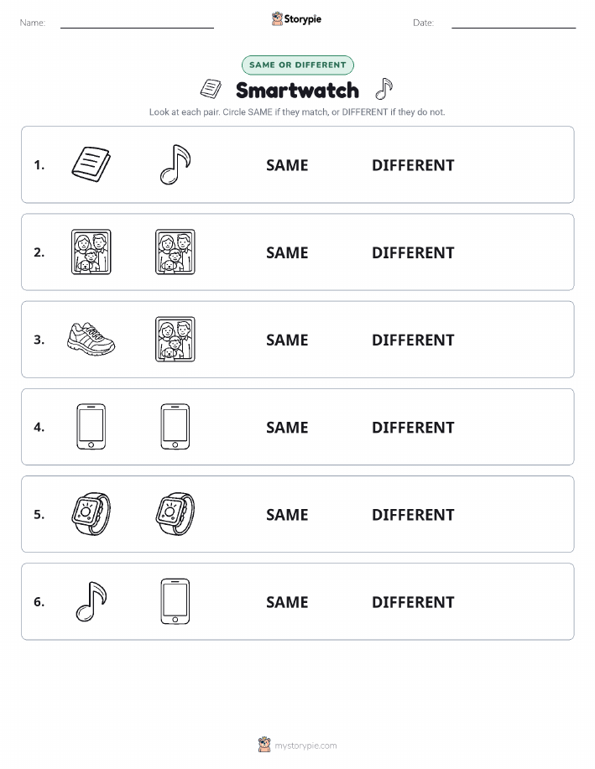Click the music note icon in row 6
The image size is (595, 769).
click(91, 601)
